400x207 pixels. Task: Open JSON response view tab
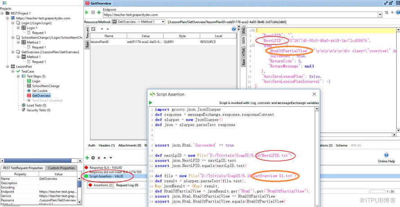pyautogui.click(x=244, y=41)
